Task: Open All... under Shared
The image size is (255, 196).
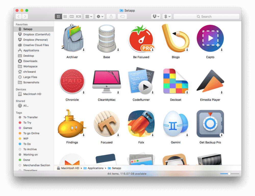Action: pyautogui.click(x=34, y=106)
